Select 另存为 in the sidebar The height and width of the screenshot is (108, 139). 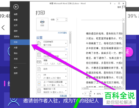coord(16,36)
